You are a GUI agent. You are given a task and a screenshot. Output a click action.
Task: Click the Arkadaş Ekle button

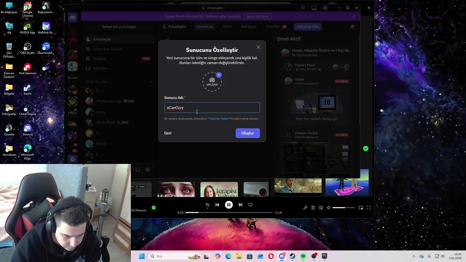point(308,27)
